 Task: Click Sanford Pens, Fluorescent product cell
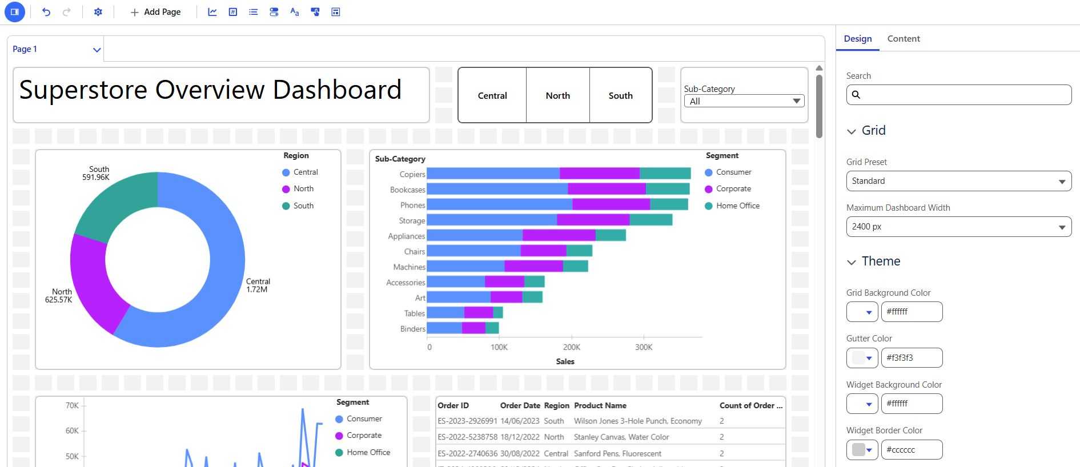pos(618,454)
